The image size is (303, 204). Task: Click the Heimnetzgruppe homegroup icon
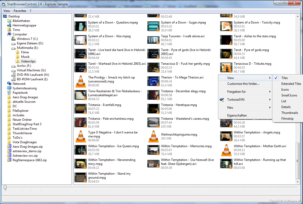click(9, 25)
